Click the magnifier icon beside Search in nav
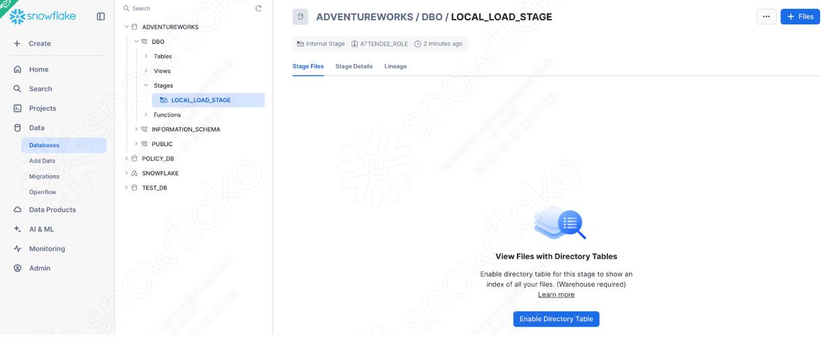 (x=18, y=89)
